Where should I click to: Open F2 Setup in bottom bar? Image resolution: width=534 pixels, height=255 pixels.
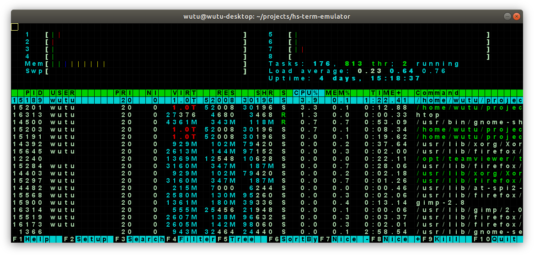click(89, 239)
